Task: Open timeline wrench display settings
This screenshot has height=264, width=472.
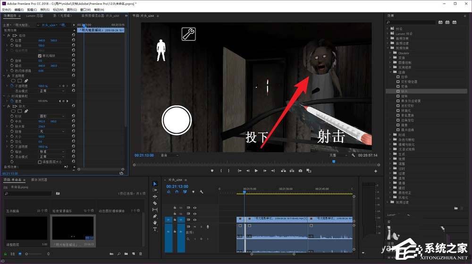Action: pyautogui.click(x=202, y=192)
